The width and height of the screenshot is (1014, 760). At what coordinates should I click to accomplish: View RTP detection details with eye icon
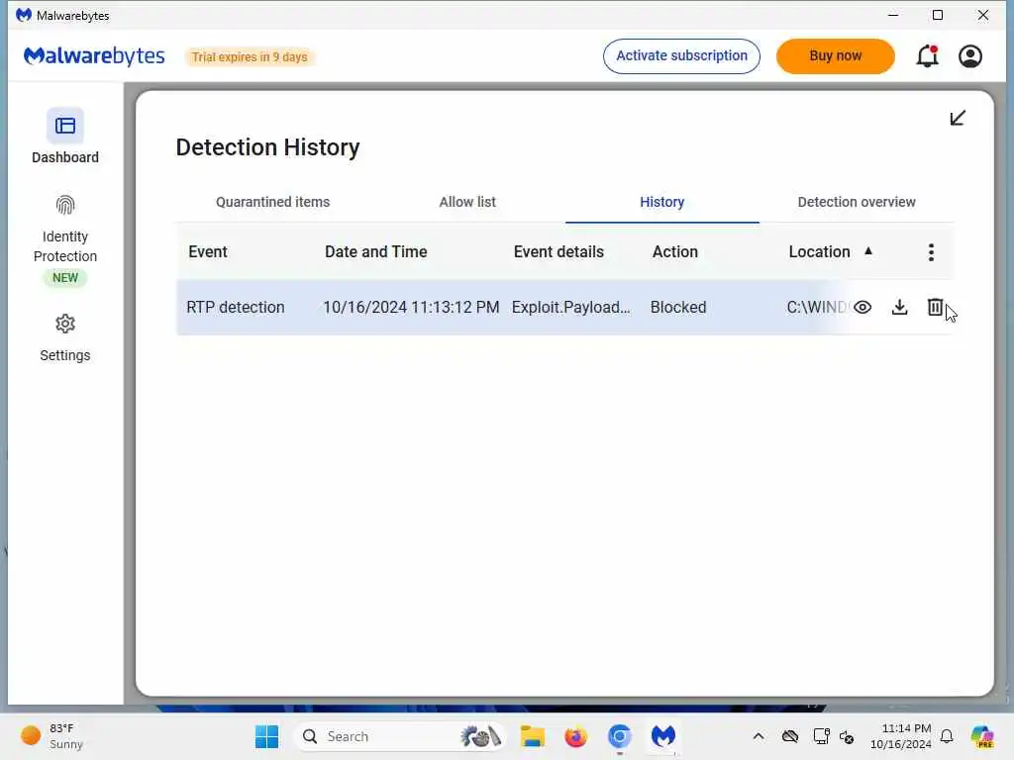pyautogui.click(x=862, y=307)
